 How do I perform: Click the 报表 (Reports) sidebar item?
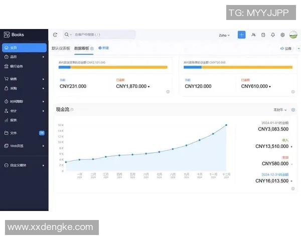pos(14,120)
